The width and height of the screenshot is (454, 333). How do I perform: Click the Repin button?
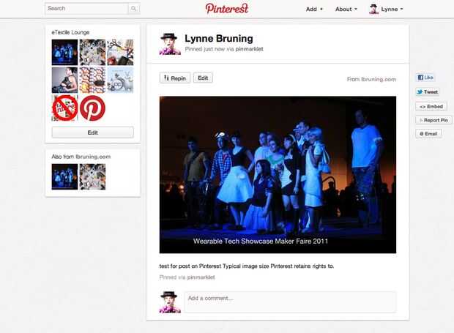[175, 78]
